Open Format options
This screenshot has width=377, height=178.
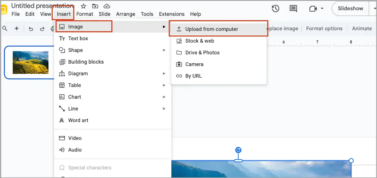click(324, 28)
